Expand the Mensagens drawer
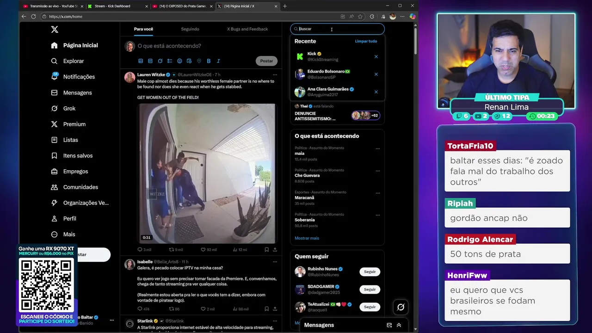Image resolution: width=592 pixels, height=333 pixels. pos(399,325)
